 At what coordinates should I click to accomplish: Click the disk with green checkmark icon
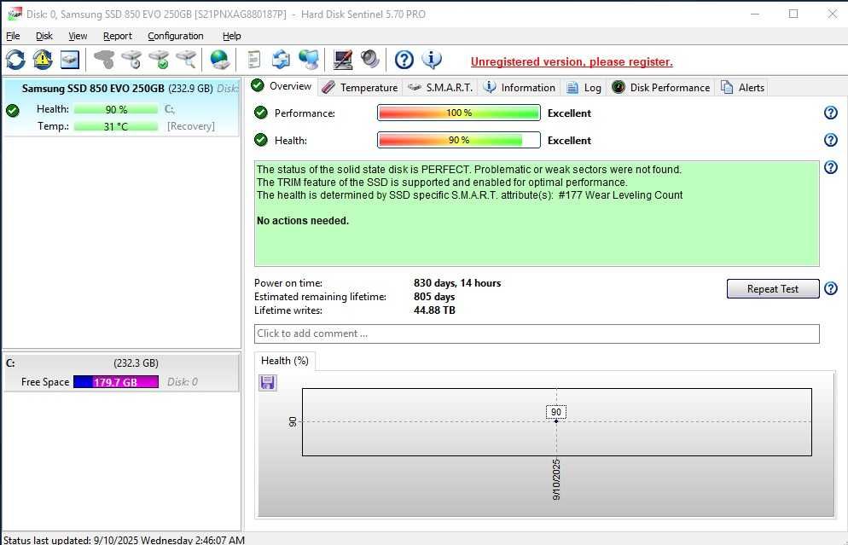pos(159,60)
